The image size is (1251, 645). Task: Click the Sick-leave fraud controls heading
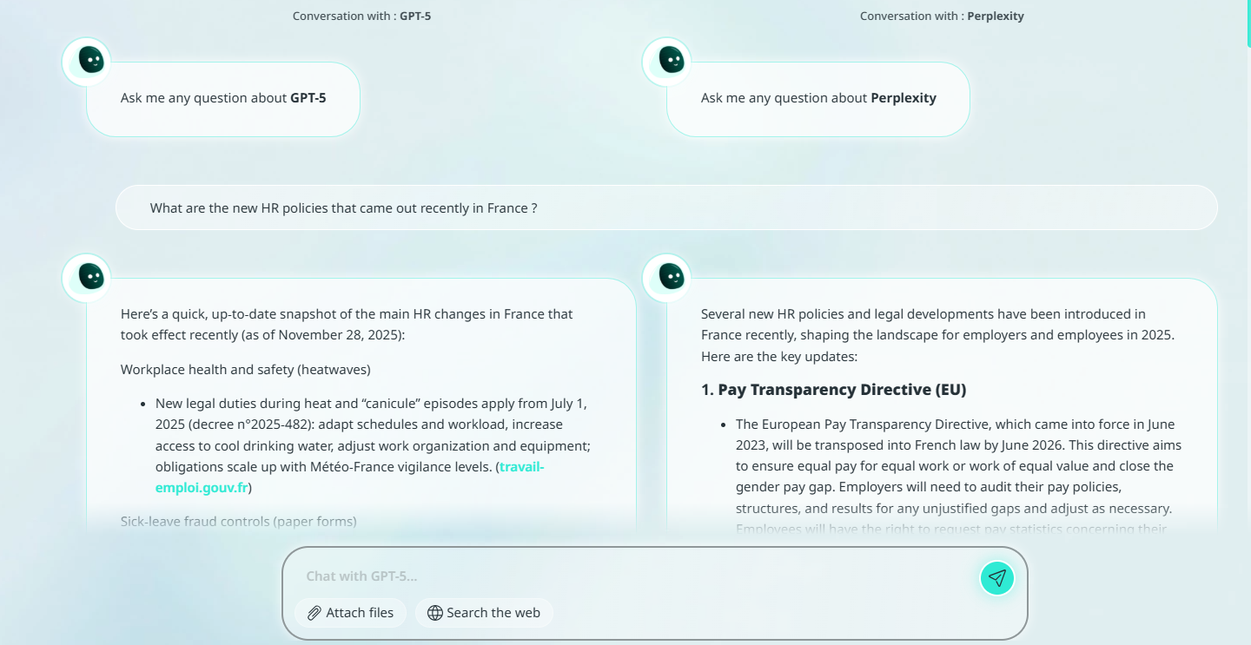pyautogui.click(x=238, y=522)
